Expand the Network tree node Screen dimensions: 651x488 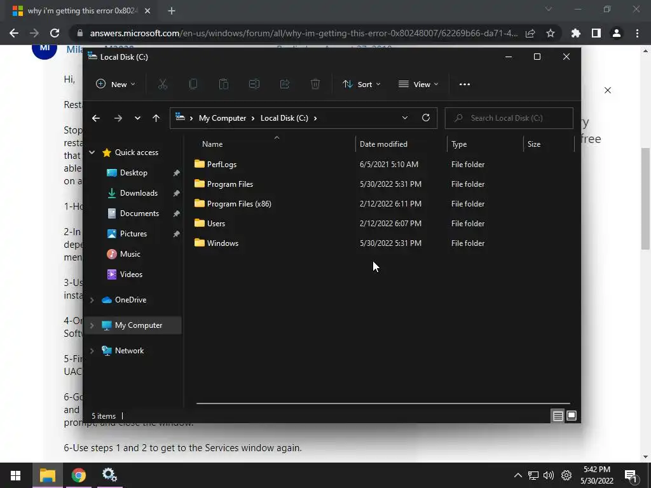tap(92, 351)
